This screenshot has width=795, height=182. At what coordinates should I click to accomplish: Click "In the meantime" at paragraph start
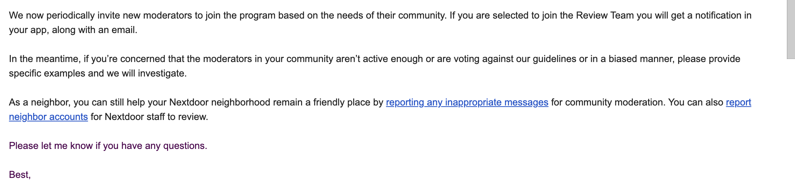pos(44,59)
